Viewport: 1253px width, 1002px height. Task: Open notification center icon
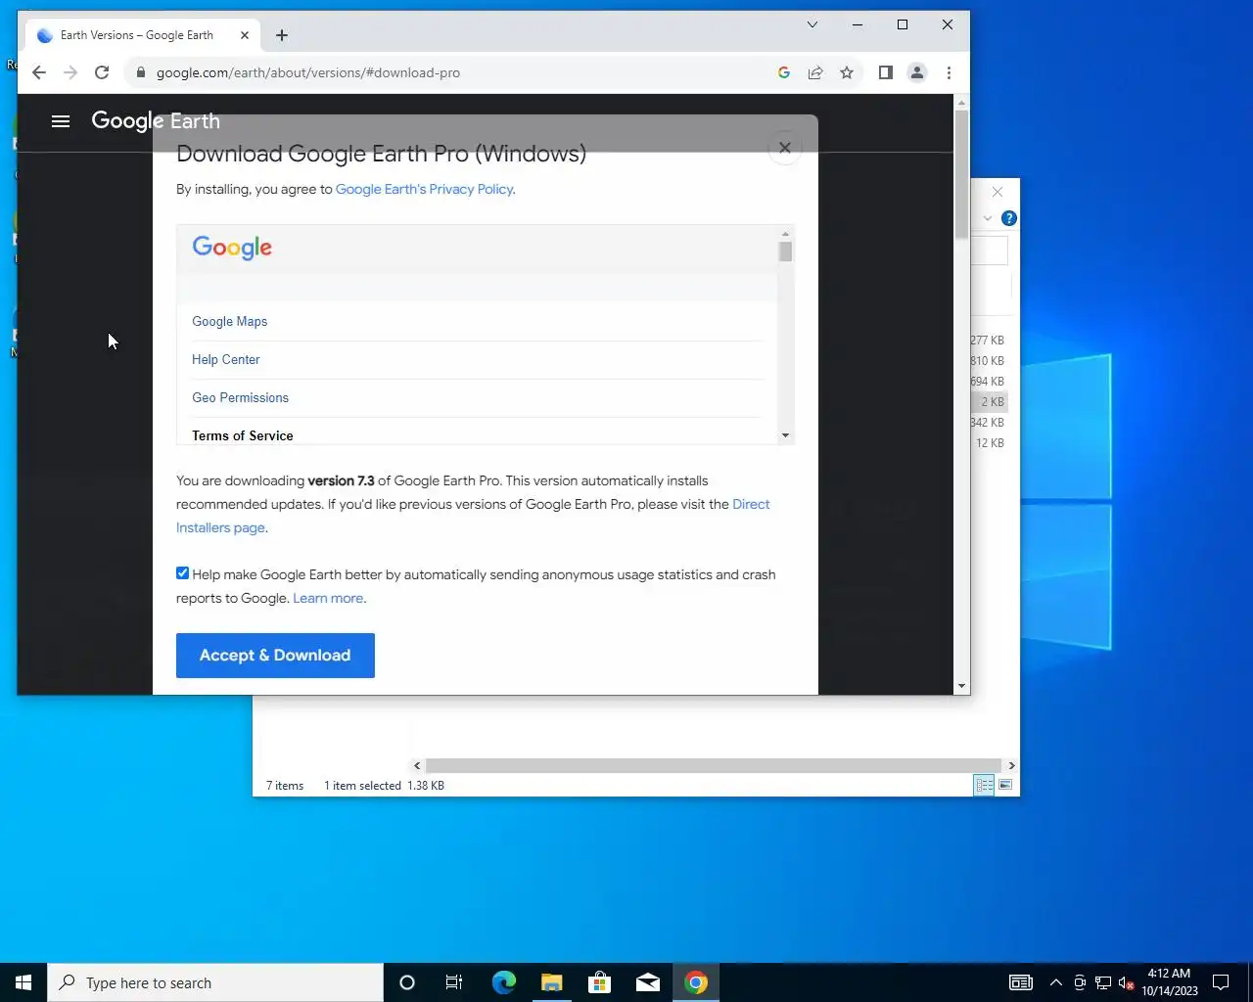[x=1221, y=982]
